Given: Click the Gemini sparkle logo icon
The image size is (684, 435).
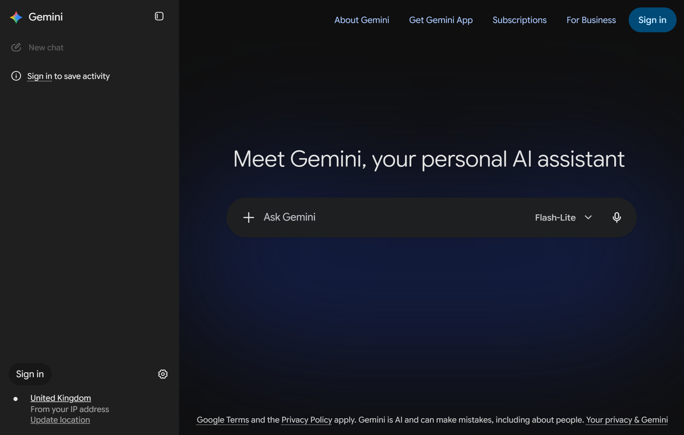Looking at the screenshot, I should [x=16, y=17].
